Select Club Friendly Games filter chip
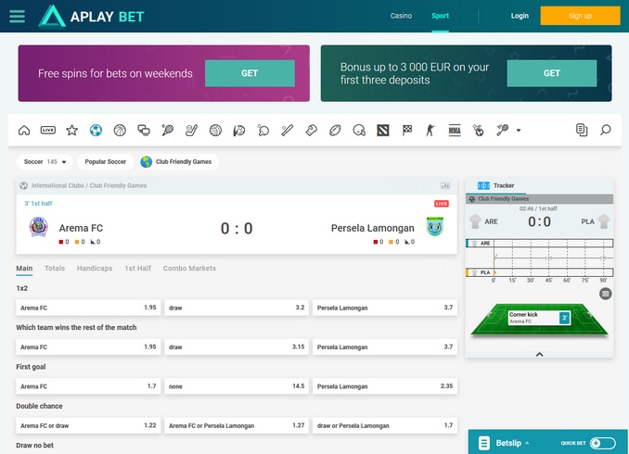The width and height of the screenshot is (629, 454). (x=179, y=162)
